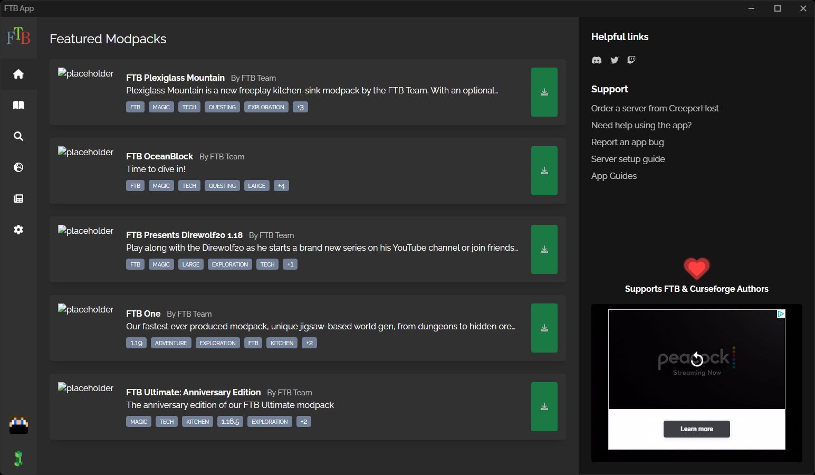Open the modpack search
The image size is (815, 475).
pyautogui.click(x=18, y=136)
